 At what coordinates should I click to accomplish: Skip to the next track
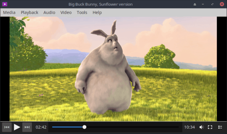pos(27,127)
